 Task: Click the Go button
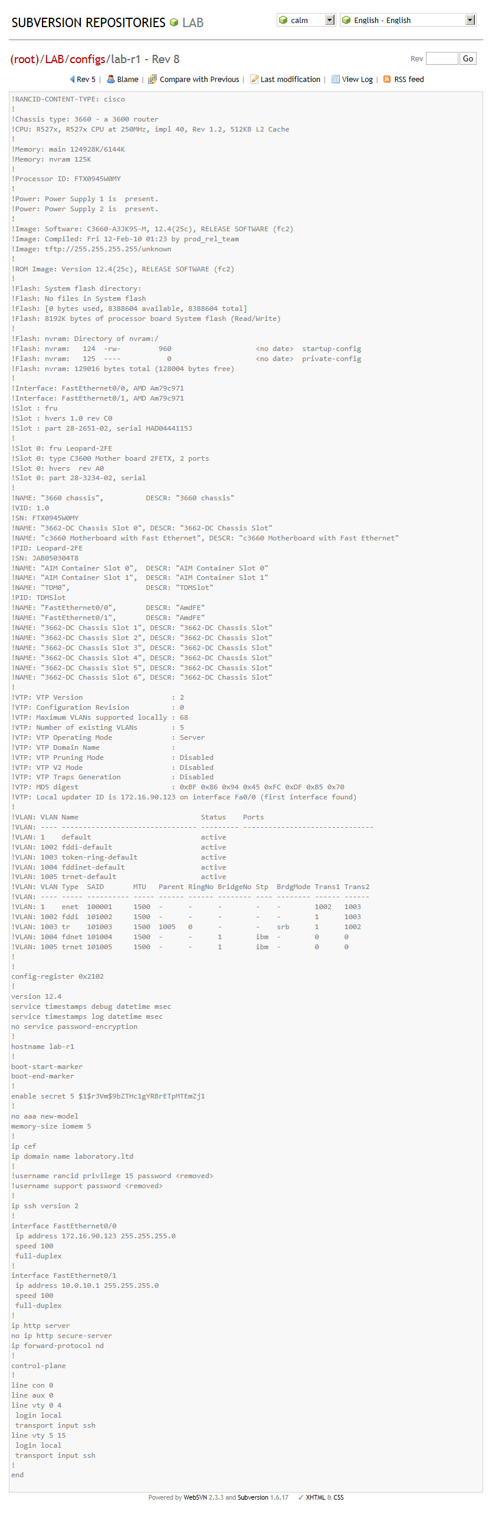click(x=468, y=58)
